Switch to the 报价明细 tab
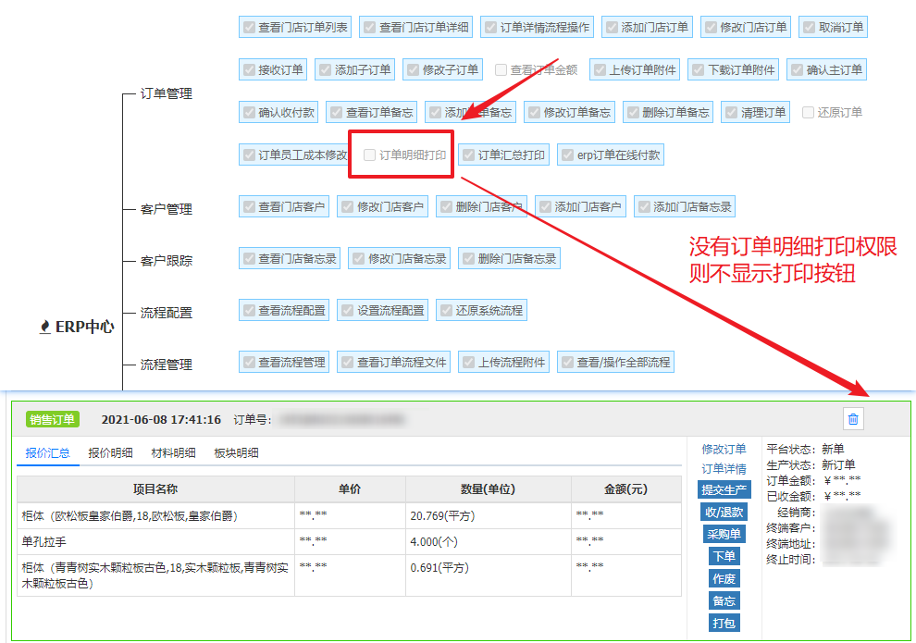916x643 pixels. pyautogui.click(x=110, y=453)
